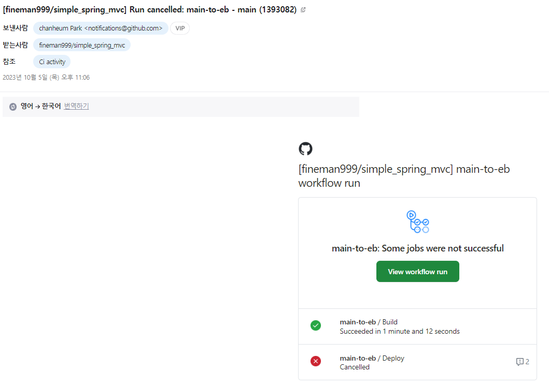
Task: Click the workflow actions diagram icon
Action: click(418, 221)
